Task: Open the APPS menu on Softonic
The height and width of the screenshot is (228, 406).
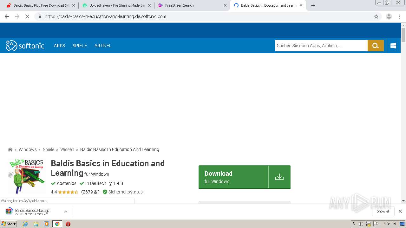Action: tap(59, 46)
